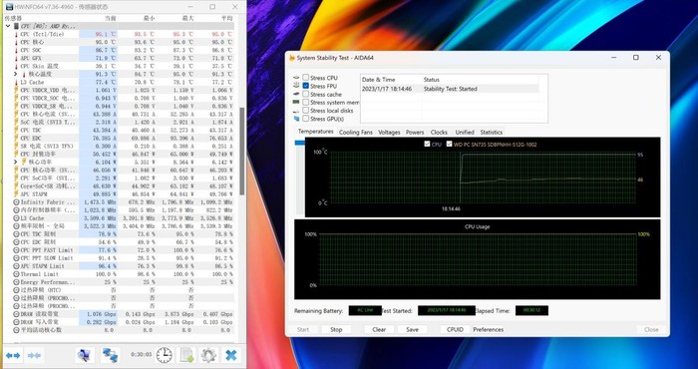This screenshot has height=369, width=698.
Task: Open HWiNFO sensor search monitor icon
Action: (84, 355)
